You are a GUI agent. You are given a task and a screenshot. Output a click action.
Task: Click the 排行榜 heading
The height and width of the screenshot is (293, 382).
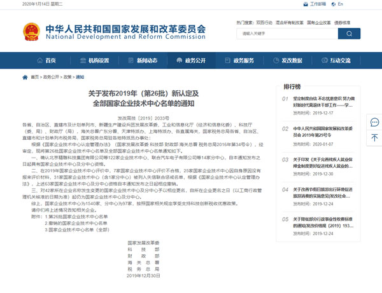(292, 86)
